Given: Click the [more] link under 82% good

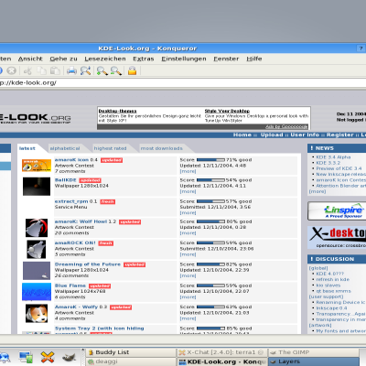Looking at the screenshot, I should point(188,275).
